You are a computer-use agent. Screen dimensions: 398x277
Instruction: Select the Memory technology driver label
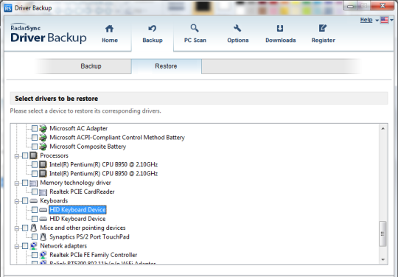75,183
